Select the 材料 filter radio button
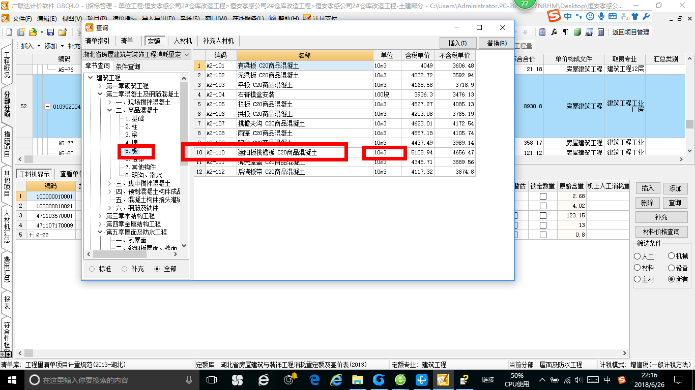The height and width of the screenshot is (390, 695). click(x=638, y=268)
